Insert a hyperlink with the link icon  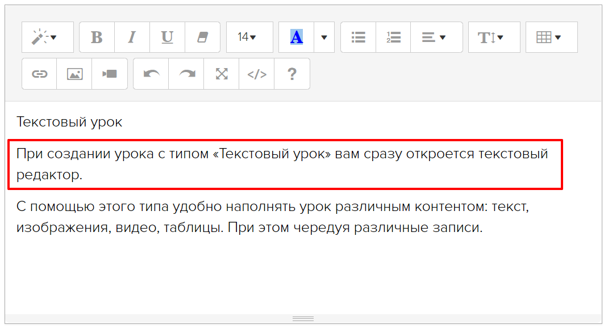click(x=39, y=74)
